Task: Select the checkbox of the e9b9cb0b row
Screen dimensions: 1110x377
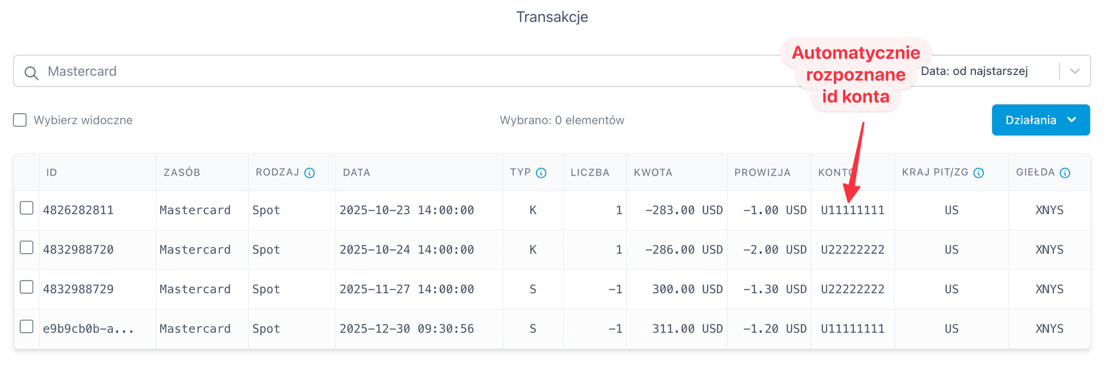Action: pos(27,328)
